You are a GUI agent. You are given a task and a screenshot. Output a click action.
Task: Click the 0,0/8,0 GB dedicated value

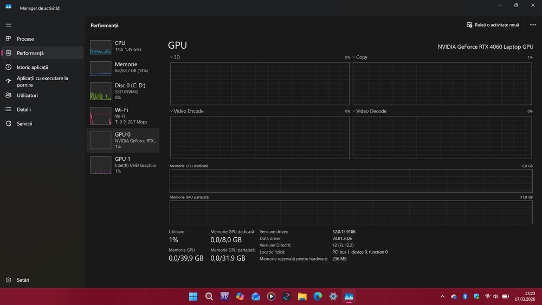pos(226,239)
